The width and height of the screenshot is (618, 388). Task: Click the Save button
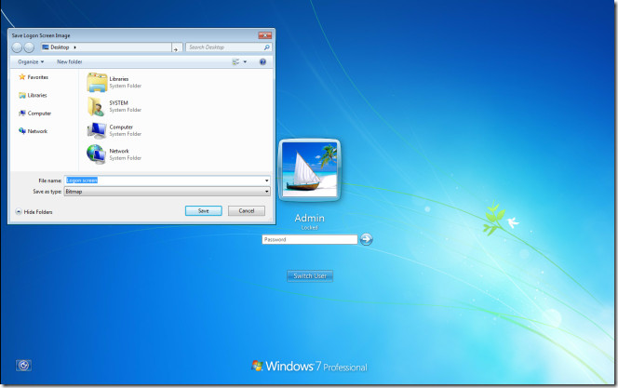[204, 210]
